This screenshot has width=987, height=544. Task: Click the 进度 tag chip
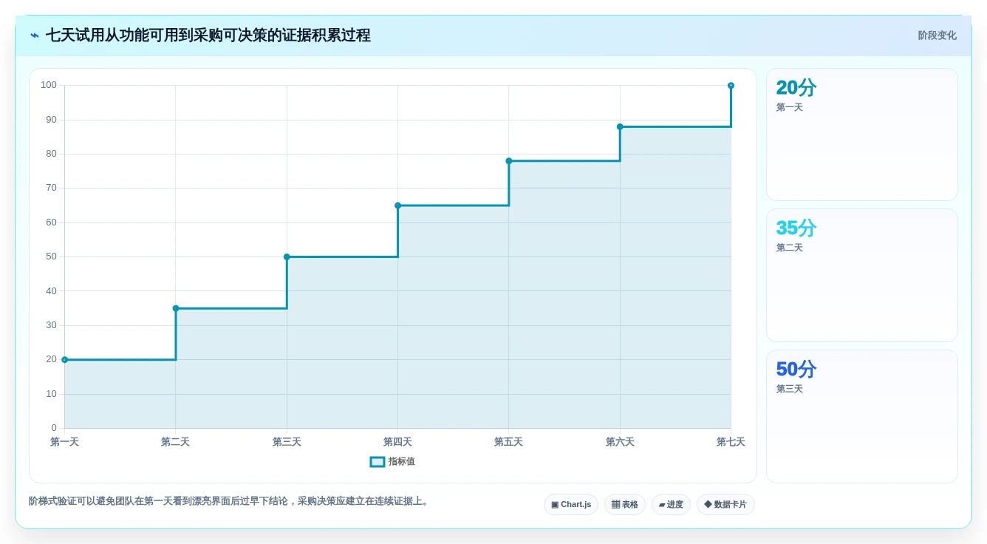(671, 505)
